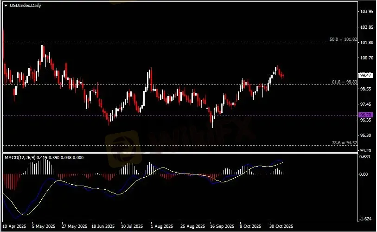Click the 101.80 price axis value

point(367,42)
